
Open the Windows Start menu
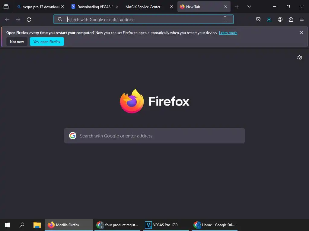7,225
